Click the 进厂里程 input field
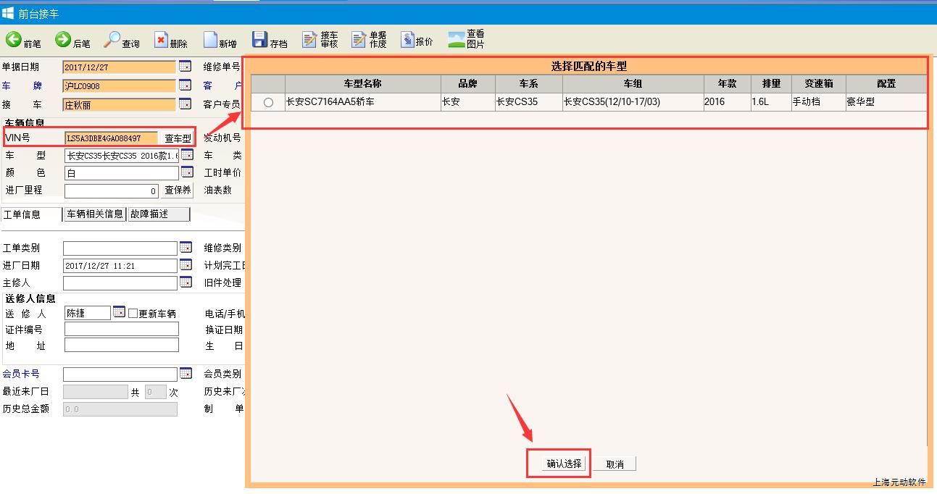This screenshot has width=937, height=494. 112,191
